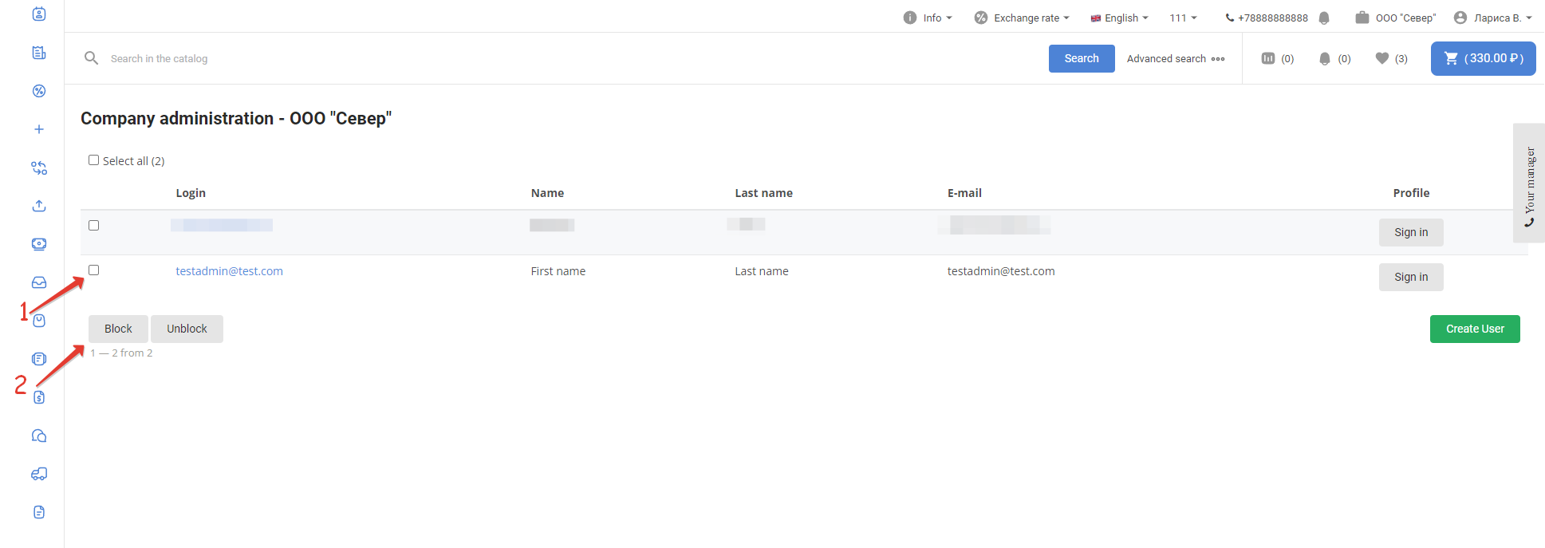Click the comparison list icon in search bar
1545x548 pixels.
(1277, 58)
